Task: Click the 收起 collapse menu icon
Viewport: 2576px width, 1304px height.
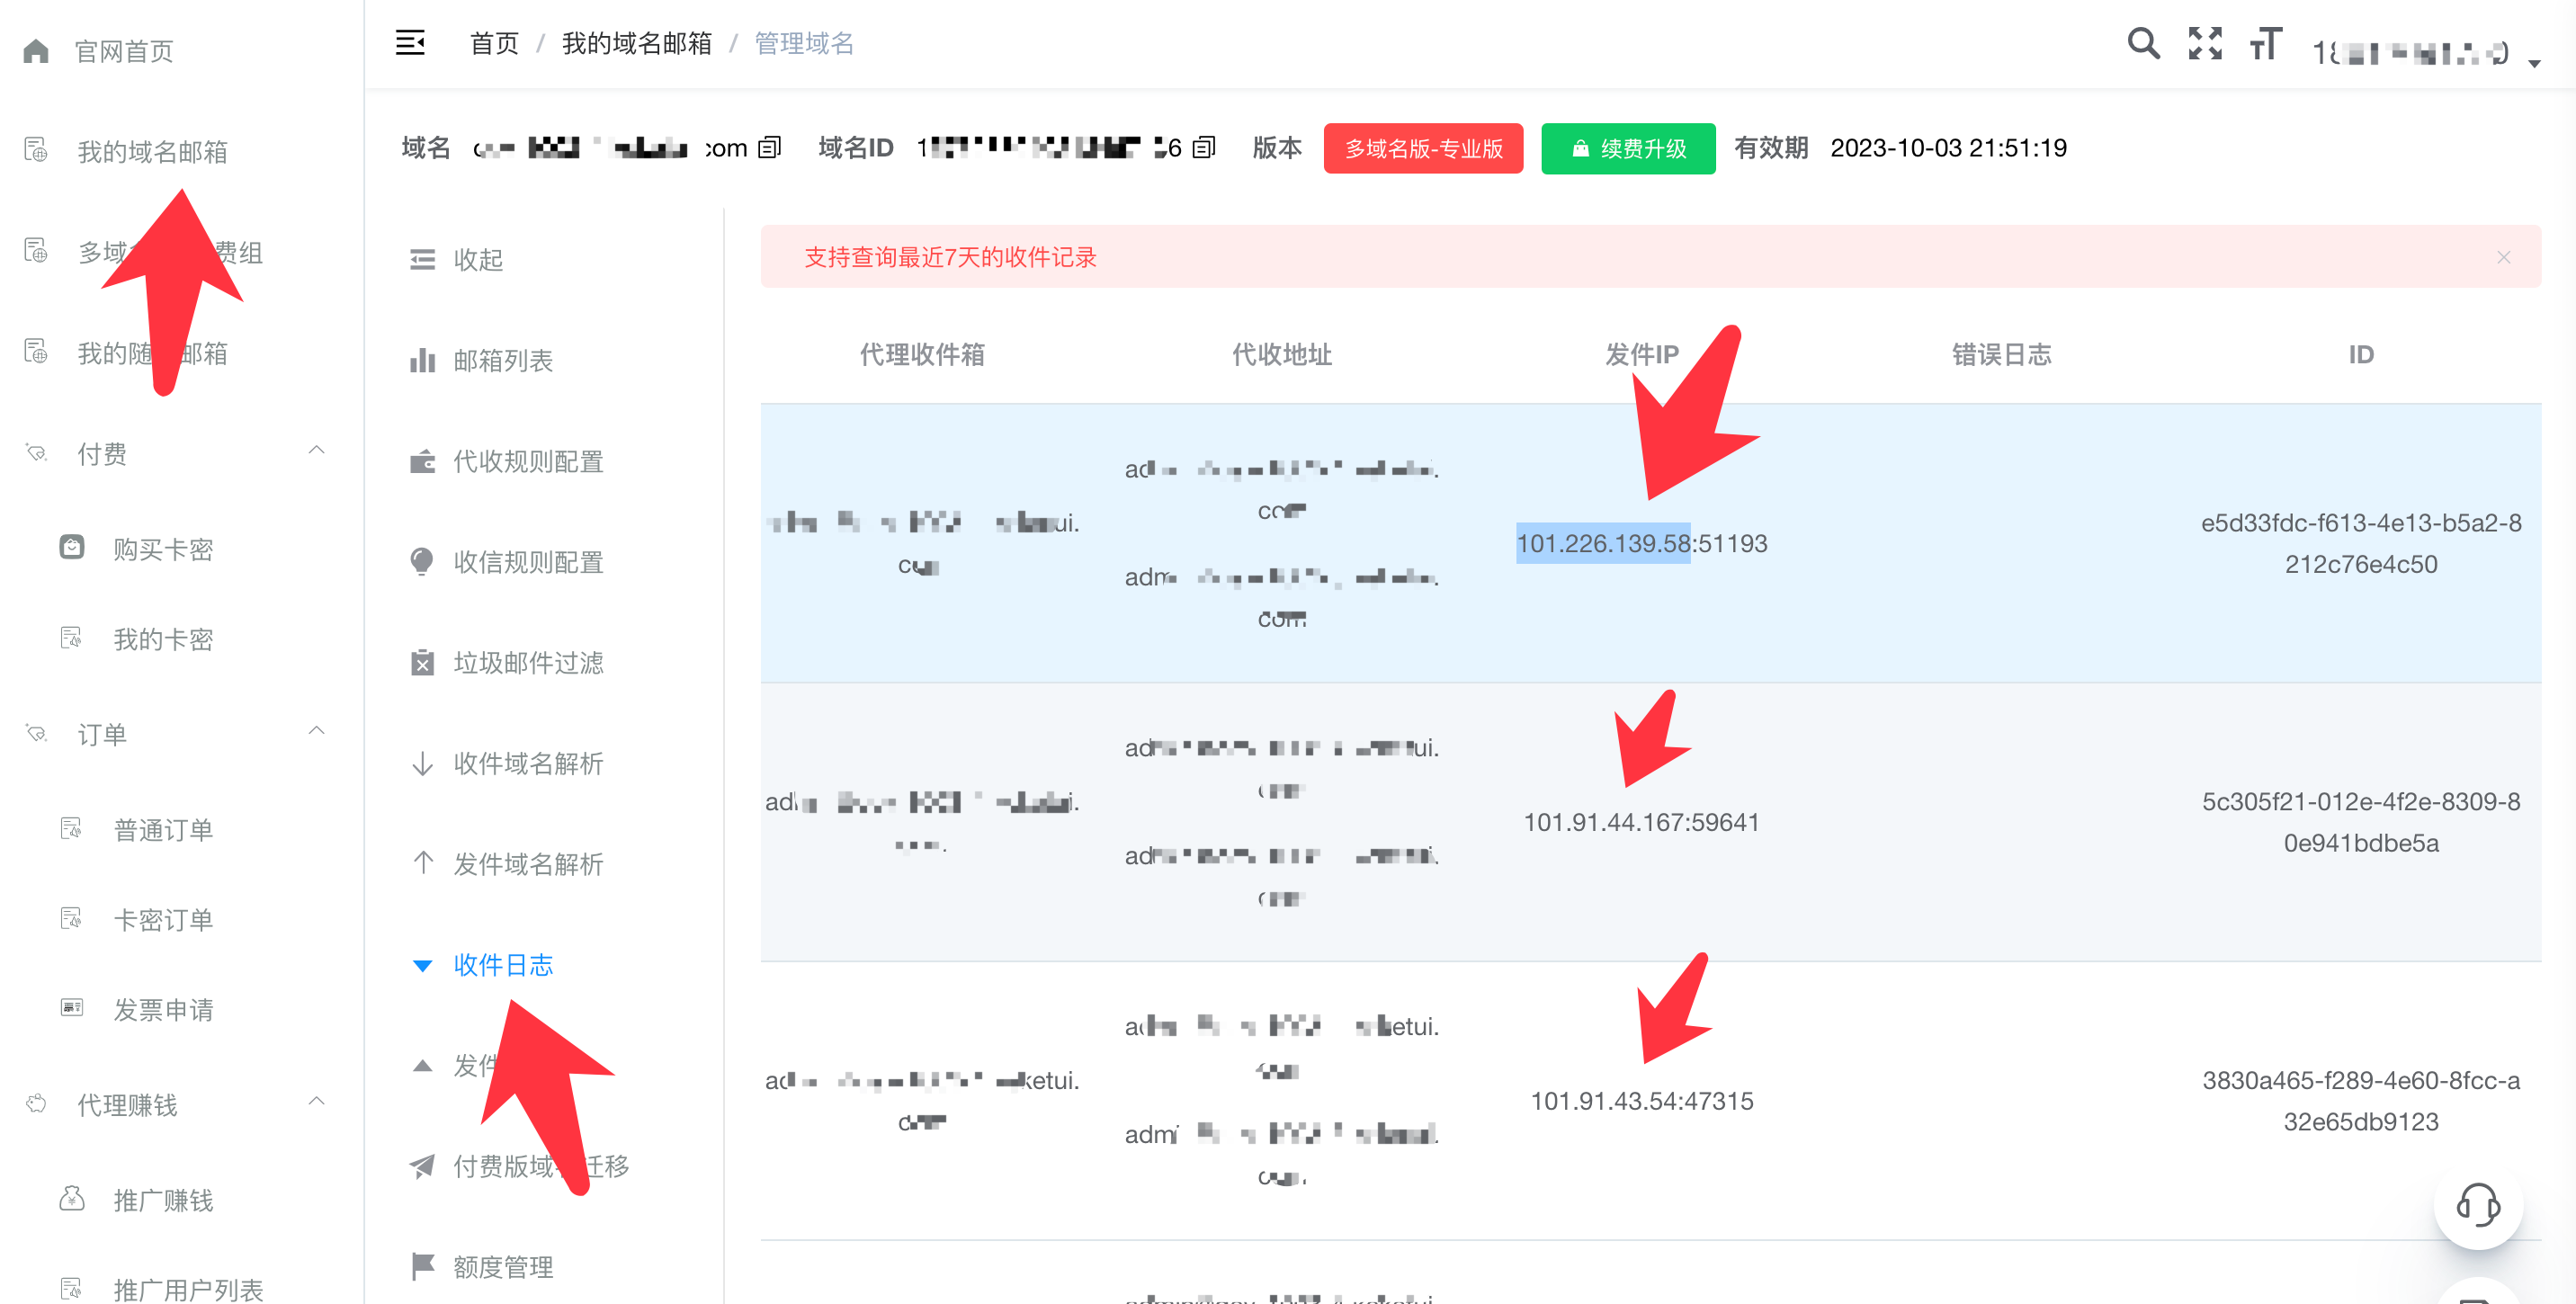Action: 422,260
